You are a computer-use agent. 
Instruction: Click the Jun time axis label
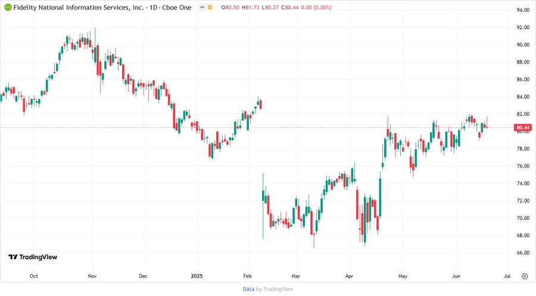[x=456, y=276]
